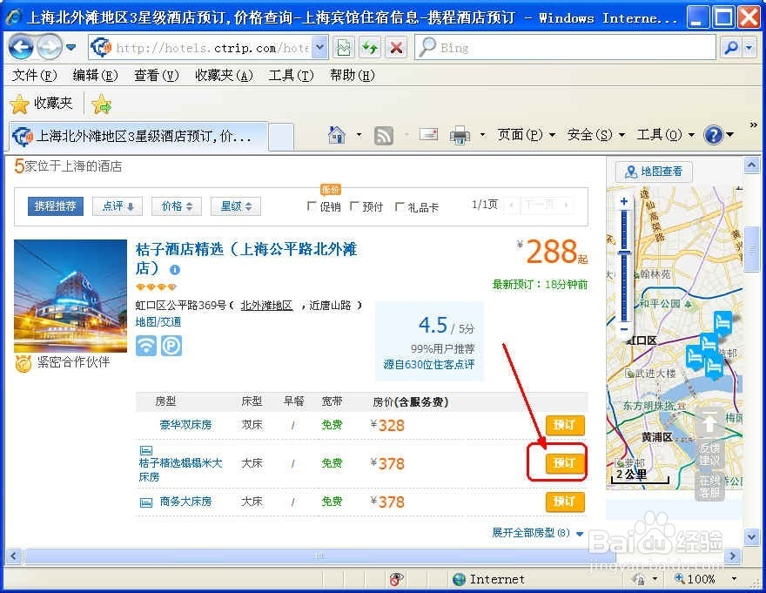Open the 收藏夹(A) menu
This screenshot has width=766, height=593.
click(x=224, y=75)
